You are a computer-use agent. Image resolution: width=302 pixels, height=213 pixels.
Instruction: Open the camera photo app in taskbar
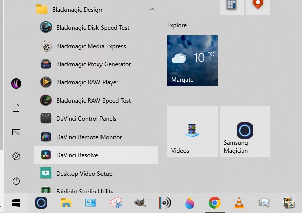point(289,203)
